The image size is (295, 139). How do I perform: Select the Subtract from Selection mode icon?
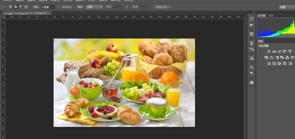tap(21, 7)
